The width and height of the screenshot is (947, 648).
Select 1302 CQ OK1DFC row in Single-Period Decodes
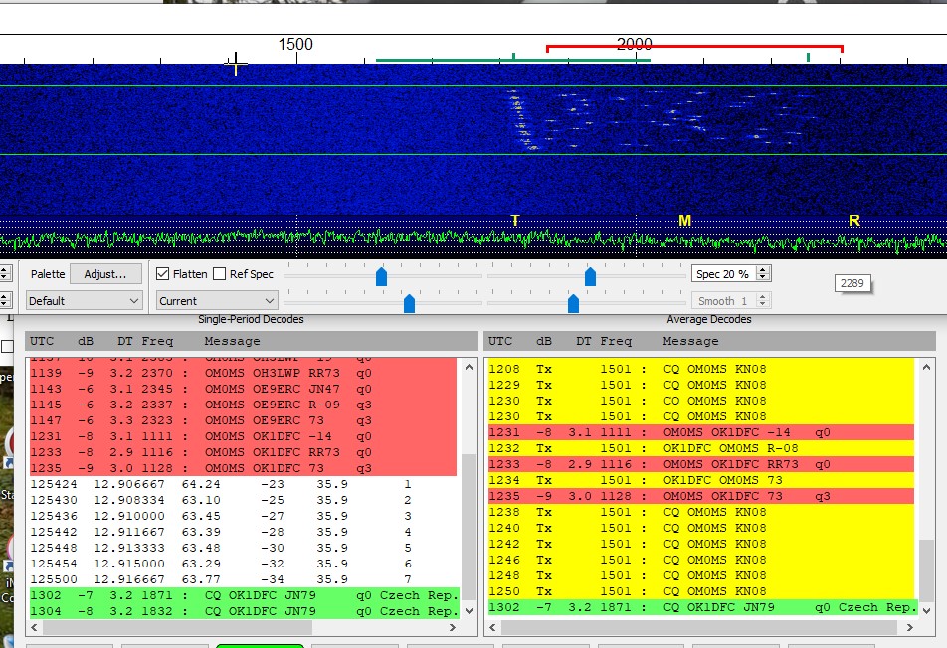(244, 595)
